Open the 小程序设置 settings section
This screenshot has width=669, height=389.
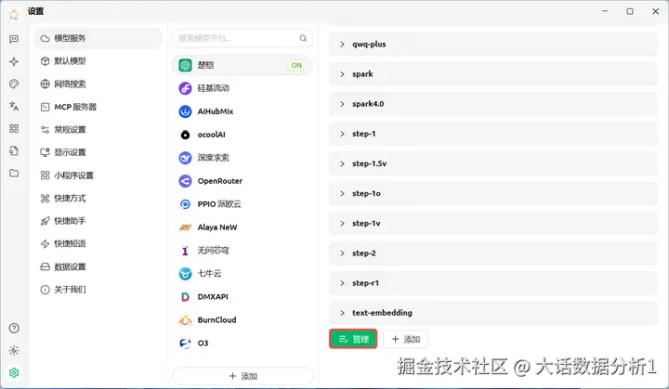tap(98, 175)
